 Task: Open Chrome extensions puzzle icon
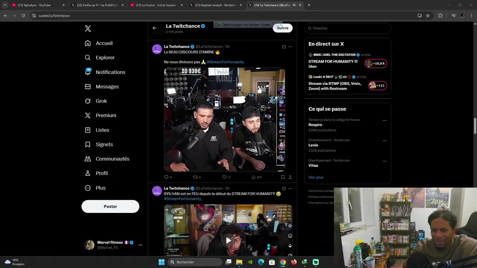coord(440,16)
